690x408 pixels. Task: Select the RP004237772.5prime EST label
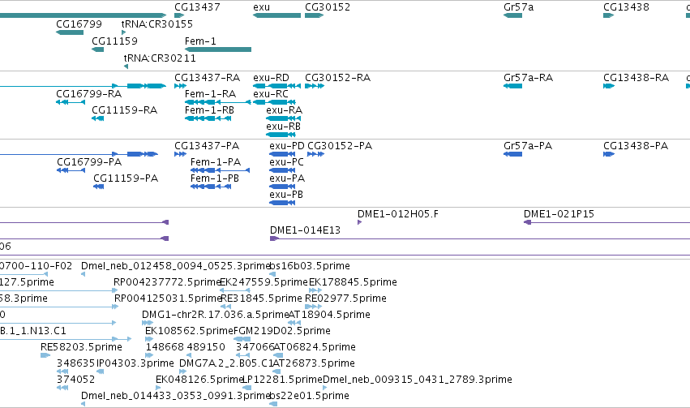167,282
